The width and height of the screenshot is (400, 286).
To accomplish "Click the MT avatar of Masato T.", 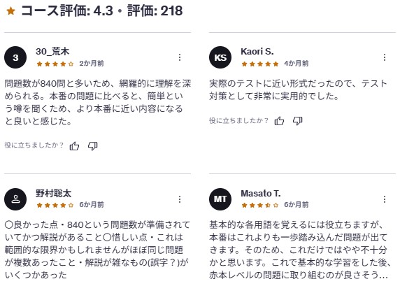I will tap(220, 199).
